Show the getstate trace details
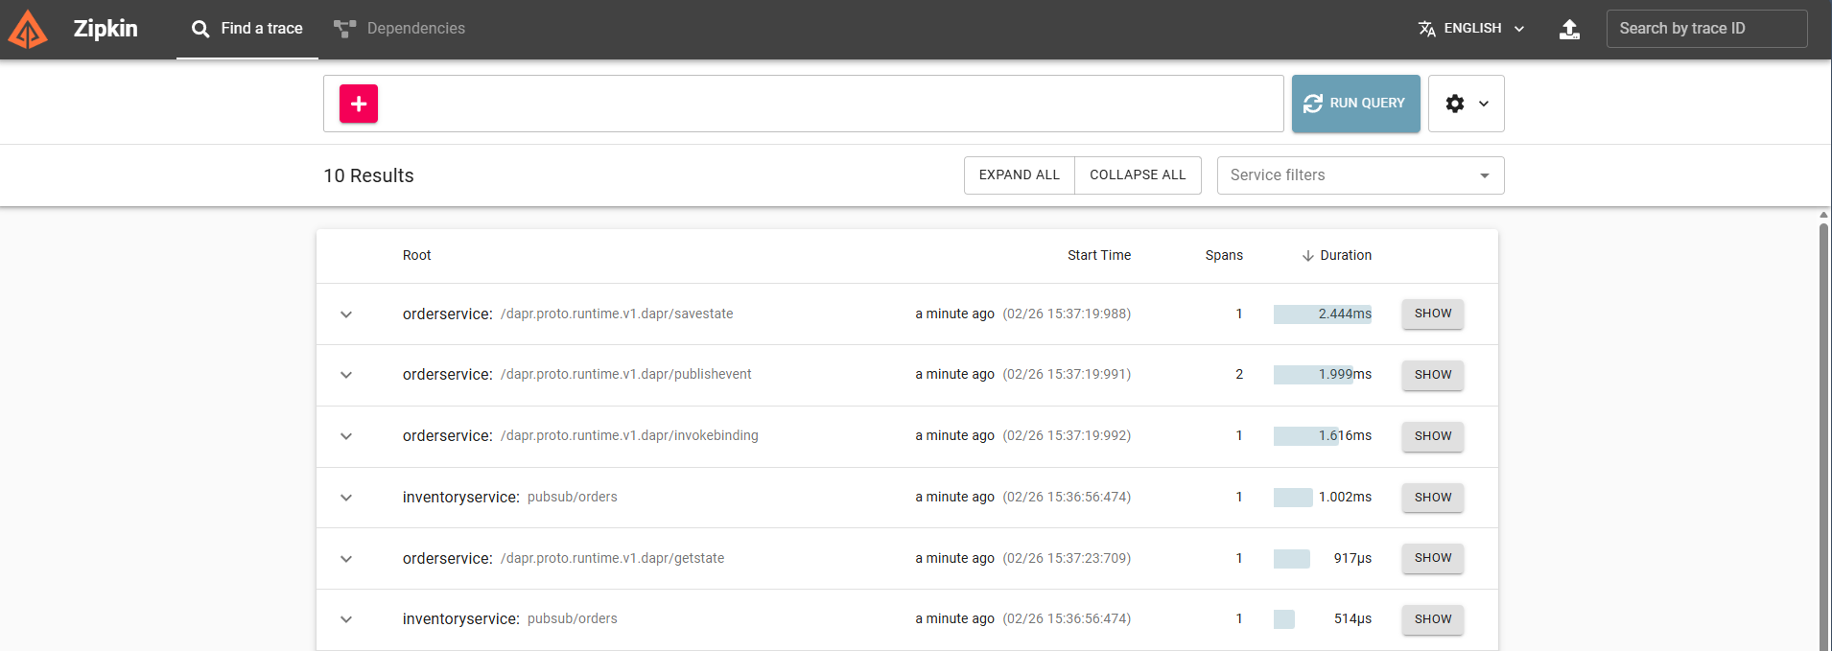Viewport: 1832px width, 651px height. 1432,558
